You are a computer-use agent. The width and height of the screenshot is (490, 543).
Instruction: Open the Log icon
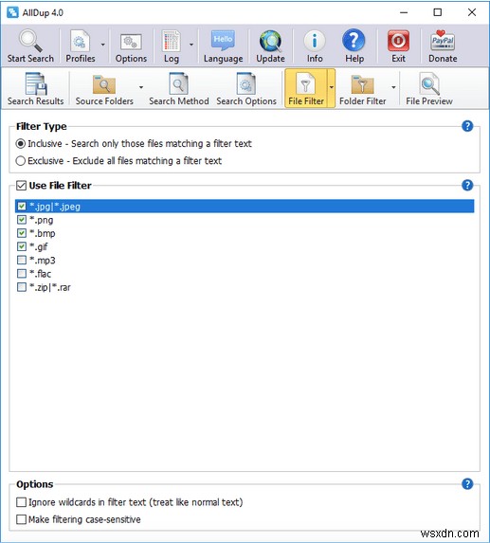[x=171, y=41]
